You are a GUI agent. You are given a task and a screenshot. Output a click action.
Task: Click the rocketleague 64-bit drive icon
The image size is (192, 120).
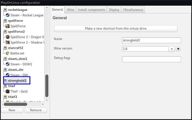click(5, 10)
